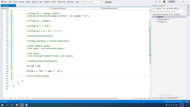Click navigate backward arrow in editor footer
This screenshot has width=190, height=107.
20,98
